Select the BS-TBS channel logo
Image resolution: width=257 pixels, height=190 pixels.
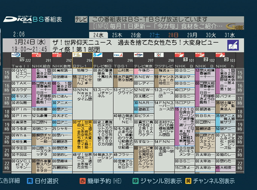118,55
